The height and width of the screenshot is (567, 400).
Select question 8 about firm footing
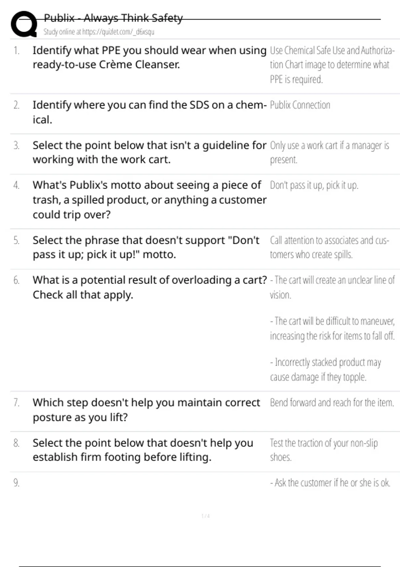click(x=143, y=450)
